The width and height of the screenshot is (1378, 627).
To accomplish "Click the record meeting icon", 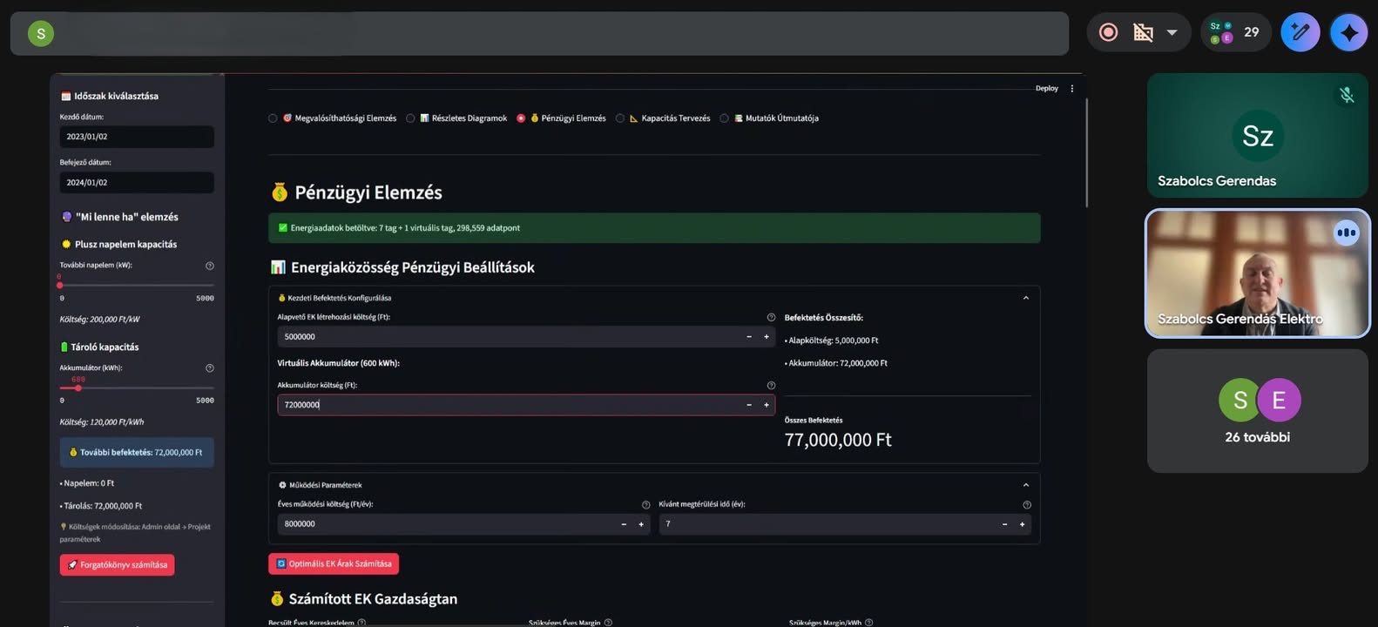I will (1108, 32).
